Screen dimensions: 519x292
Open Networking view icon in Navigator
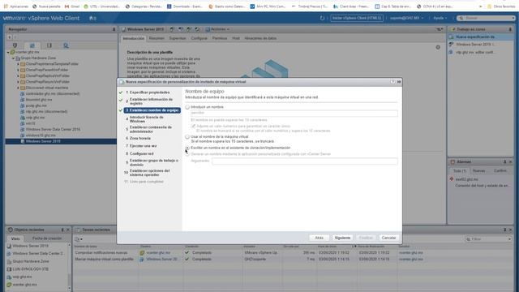pos(66,45)
